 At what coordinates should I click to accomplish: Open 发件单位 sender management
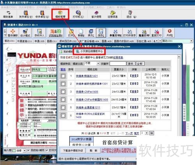(26, 14)
